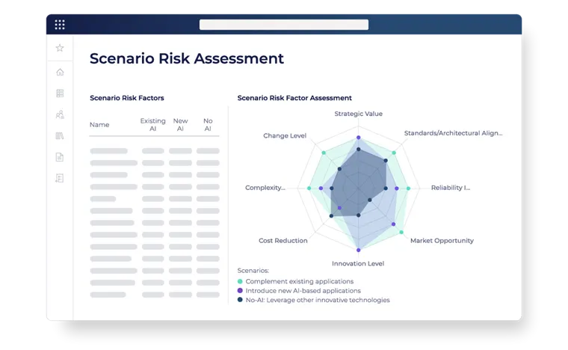Click the dark blue No-AI legend dot
This screenshot has width=568, height=350.
coord(240,300)
